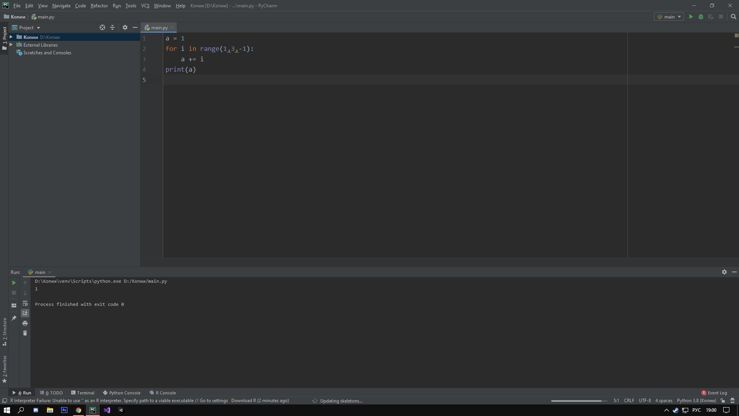Rerun main in Run panel
Image resolution: width=739 pixels, height=416 pixels.
pos(14,283)
